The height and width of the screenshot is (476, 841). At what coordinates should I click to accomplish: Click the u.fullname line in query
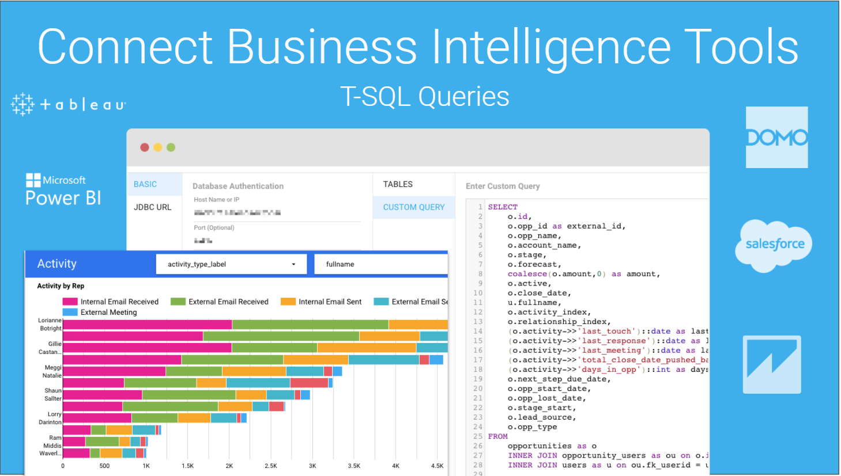(x=534, y=303)
